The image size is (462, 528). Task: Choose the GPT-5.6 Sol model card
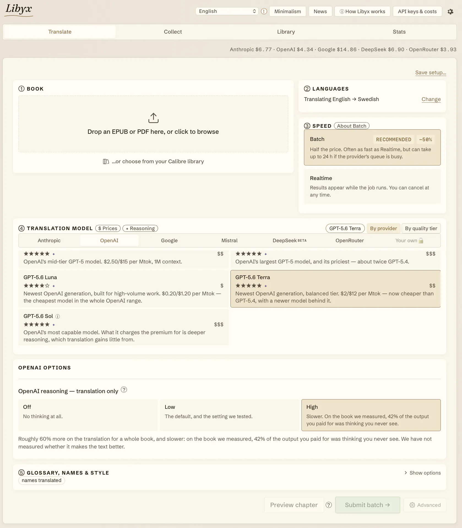(x=124, y=327)
